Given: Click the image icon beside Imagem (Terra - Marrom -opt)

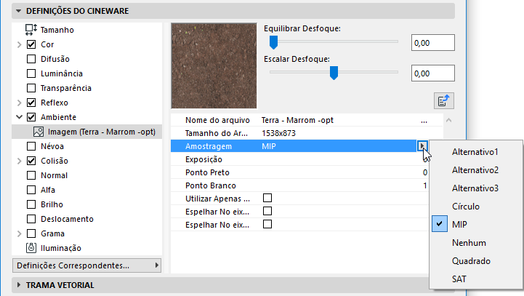Looking at the screenshot, I should tap(39, 132).
